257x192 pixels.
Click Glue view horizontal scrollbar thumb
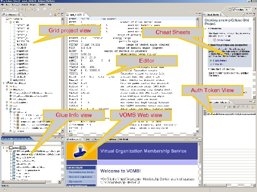tap(25, 182)
